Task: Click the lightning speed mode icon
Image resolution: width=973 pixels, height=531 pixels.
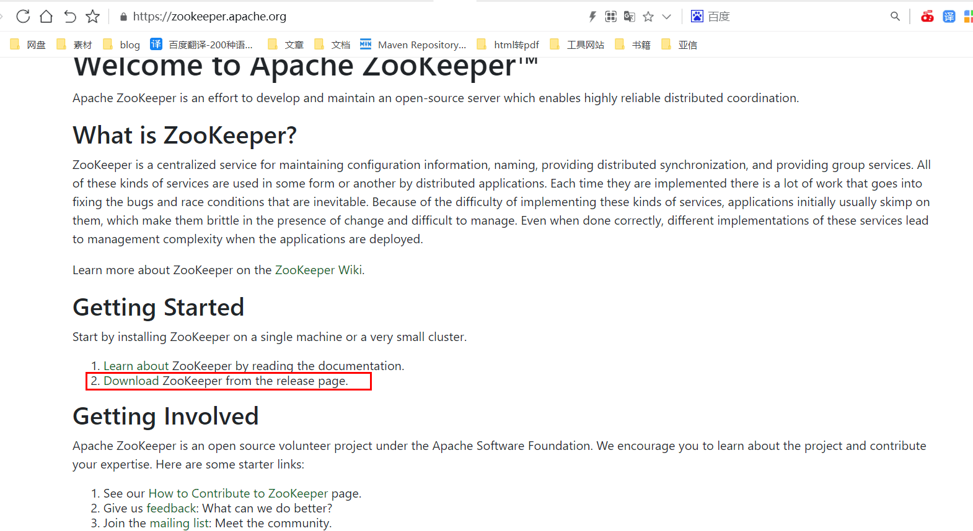Action: (x=592, y=17)
